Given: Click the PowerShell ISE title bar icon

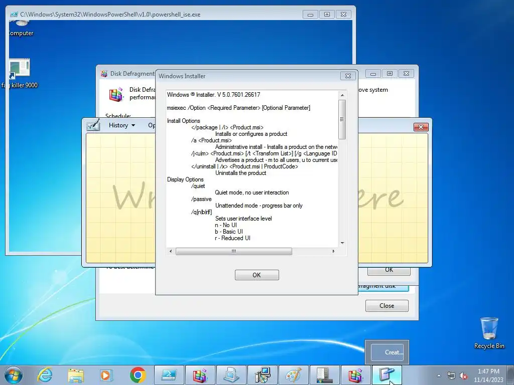Looking at the screenshot, I should (x=14, y=15).
